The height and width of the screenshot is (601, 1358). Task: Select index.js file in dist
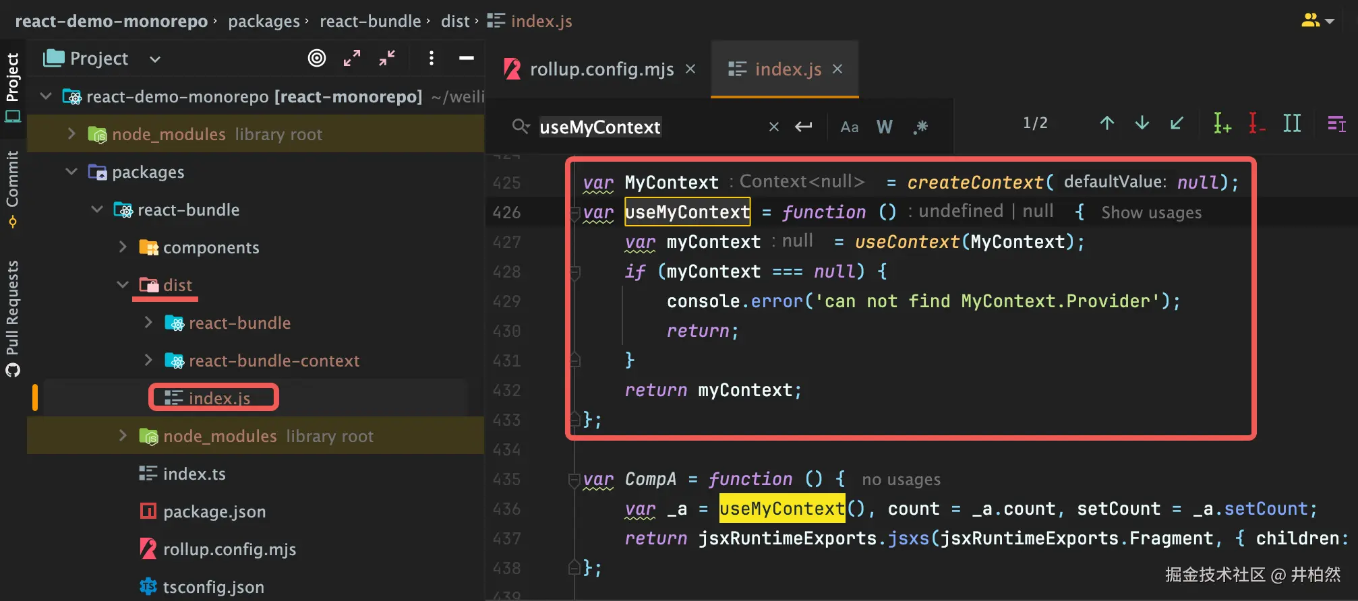pyautogui.click(x=219, y=398)
